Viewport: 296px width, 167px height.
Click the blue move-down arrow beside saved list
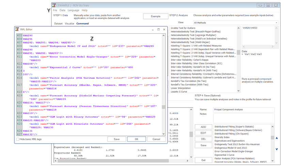(x=277, y=149)
